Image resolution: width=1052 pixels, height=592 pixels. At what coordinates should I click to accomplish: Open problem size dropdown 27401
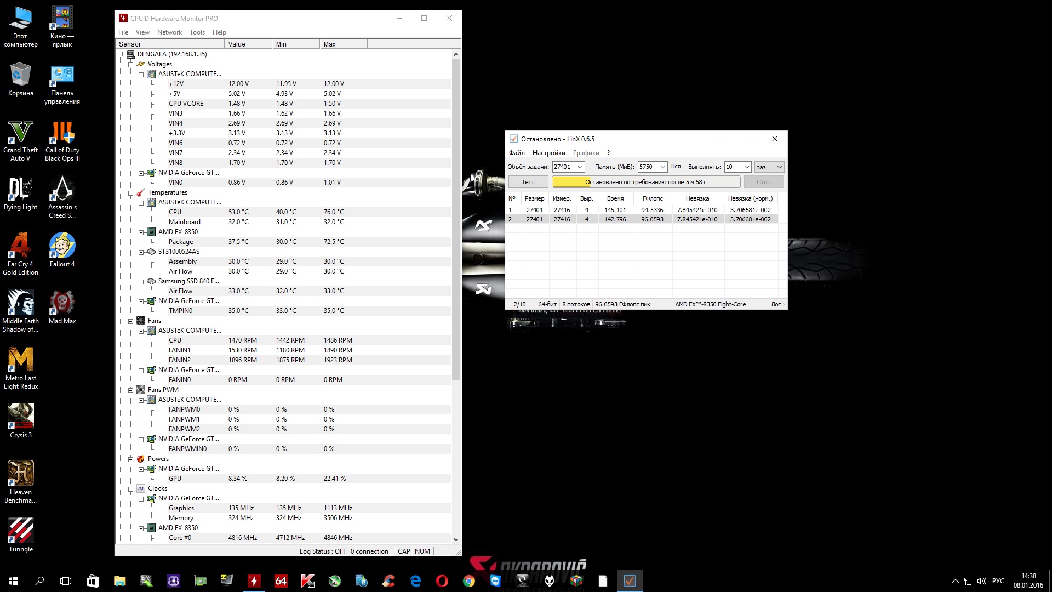pyautogui.click(x=580, y=167)
